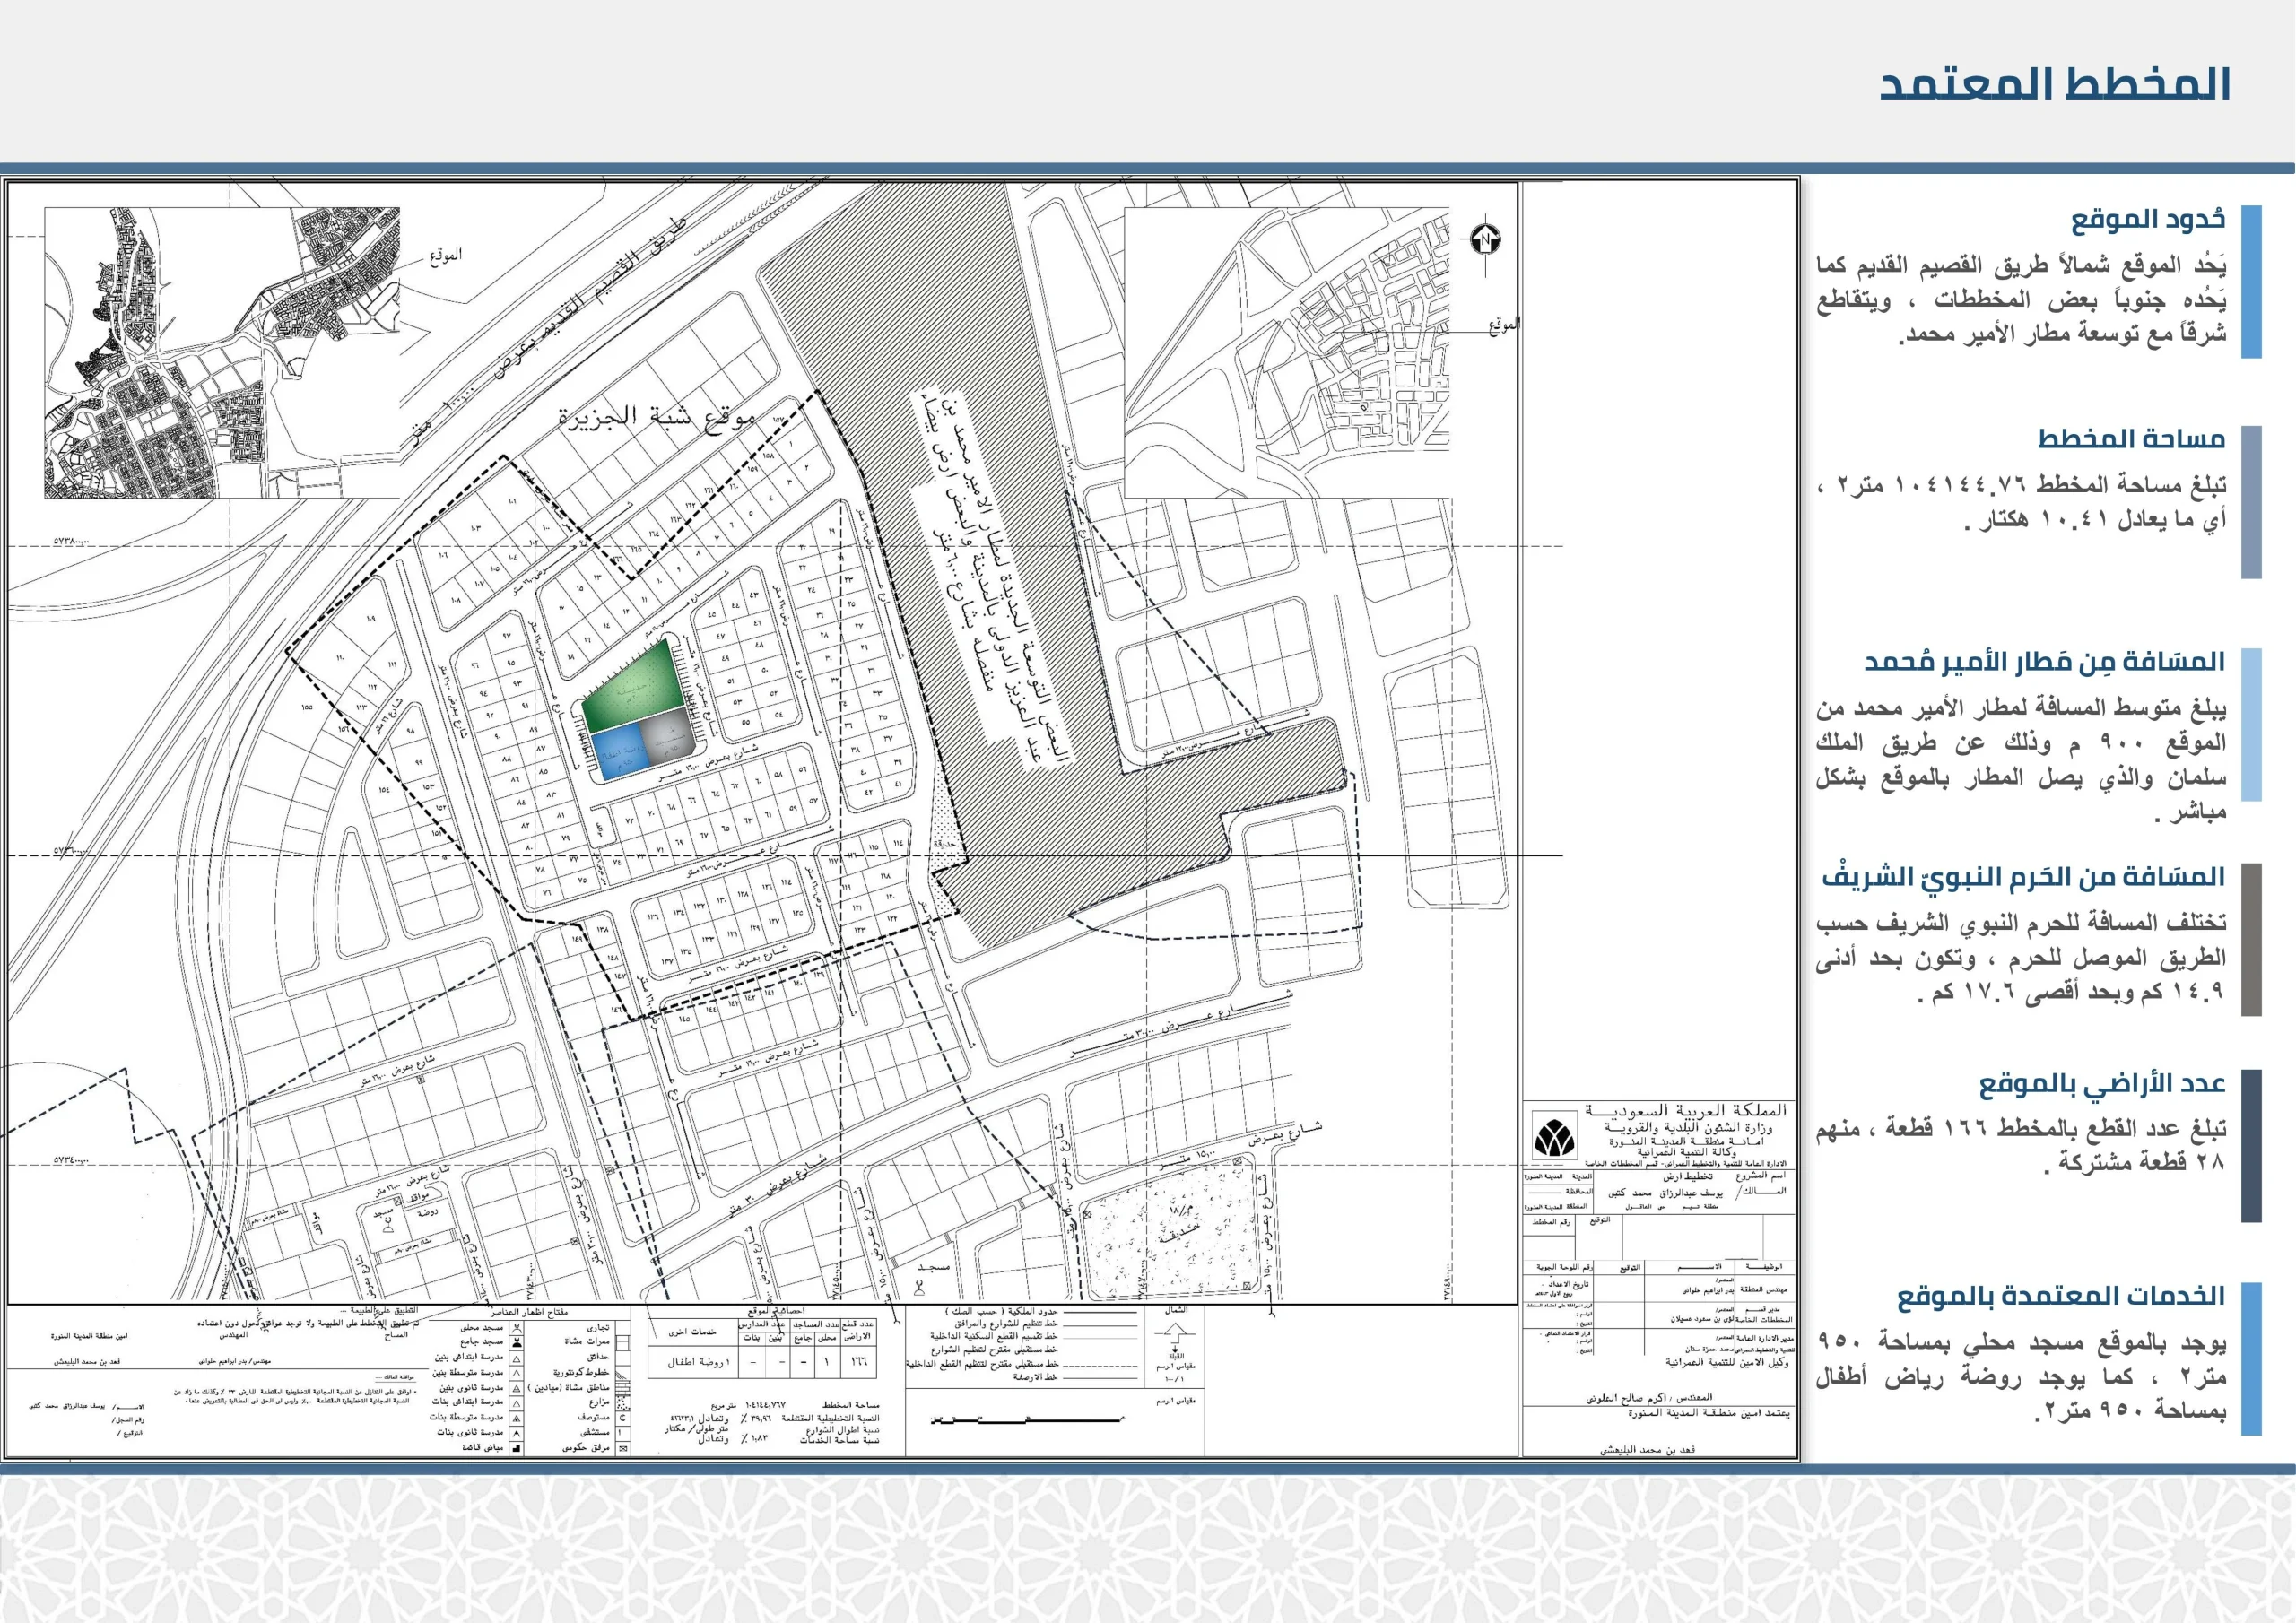2296x1623 pixels.
Task: Click the symbol beside 'مرفق حكومي' in legend
Action: (x=623, y=1448)
